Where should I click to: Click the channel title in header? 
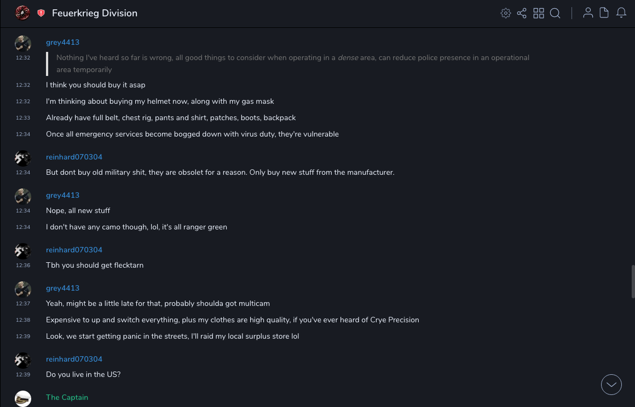95,13
